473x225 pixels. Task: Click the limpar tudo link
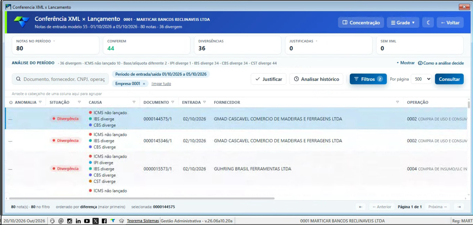(161, 84)
